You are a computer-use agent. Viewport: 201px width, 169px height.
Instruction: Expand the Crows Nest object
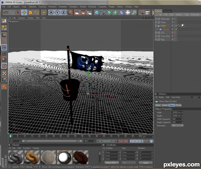click(x=156, y=36)
